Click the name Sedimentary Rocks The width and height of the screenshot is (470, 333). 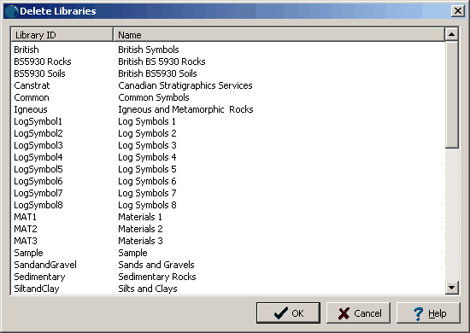[156, 277]
